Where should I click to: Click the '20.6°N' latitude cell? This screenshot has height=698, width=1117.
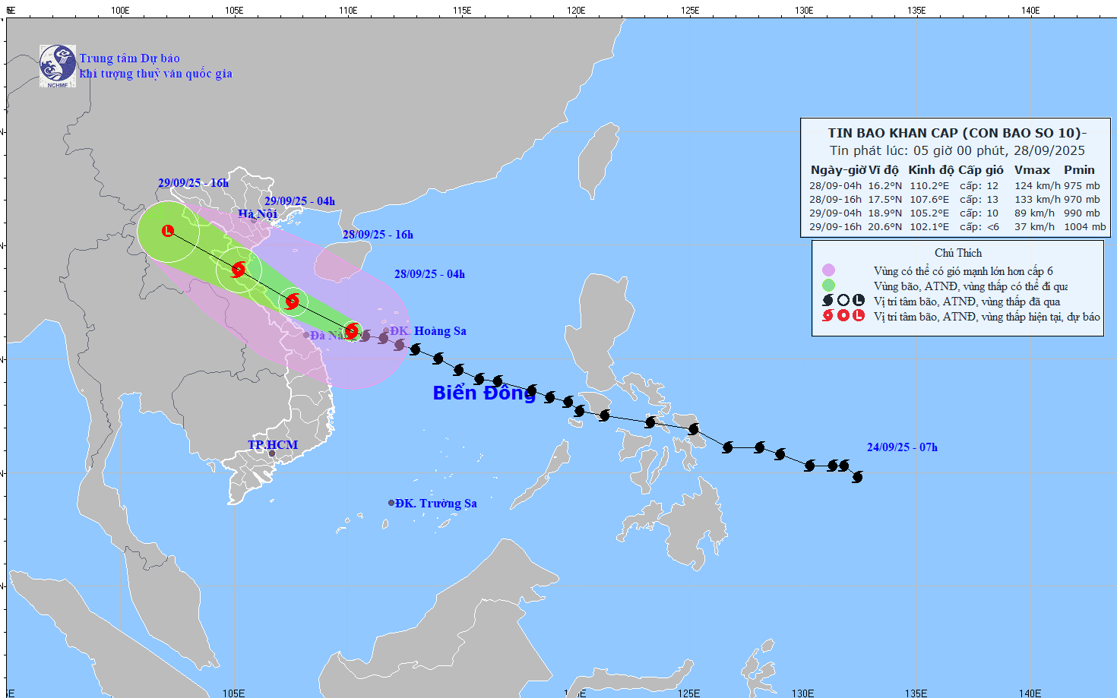coord(885,226)
